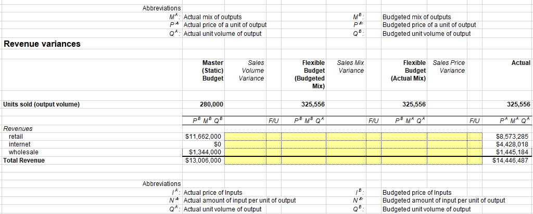Select the retail row label

click(x=16, y=137)
